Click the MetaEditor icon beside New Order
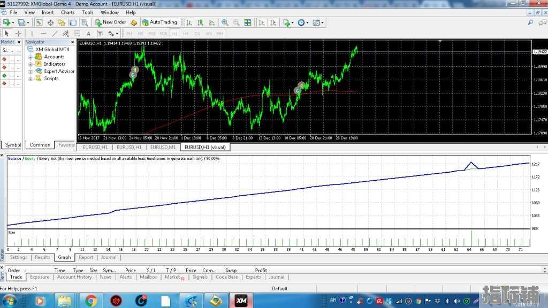The image size is (548, 308). 134,22
